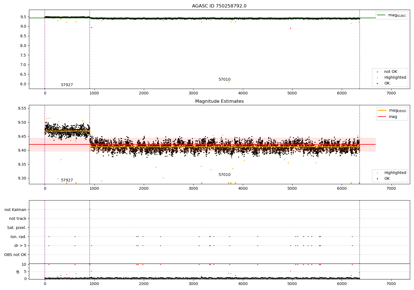Click the orange line swatch beside mag OBSID

point(382,110)
